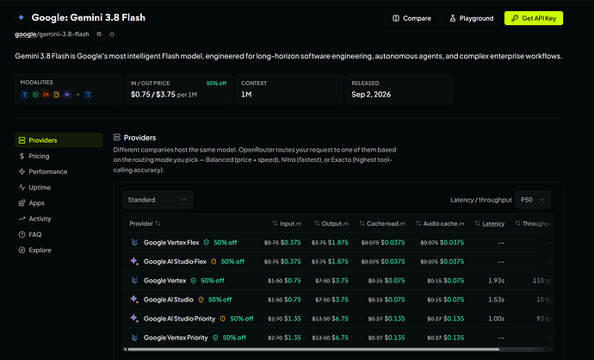Sort providers by Output price
594x360 pixels.
(331, 224)
